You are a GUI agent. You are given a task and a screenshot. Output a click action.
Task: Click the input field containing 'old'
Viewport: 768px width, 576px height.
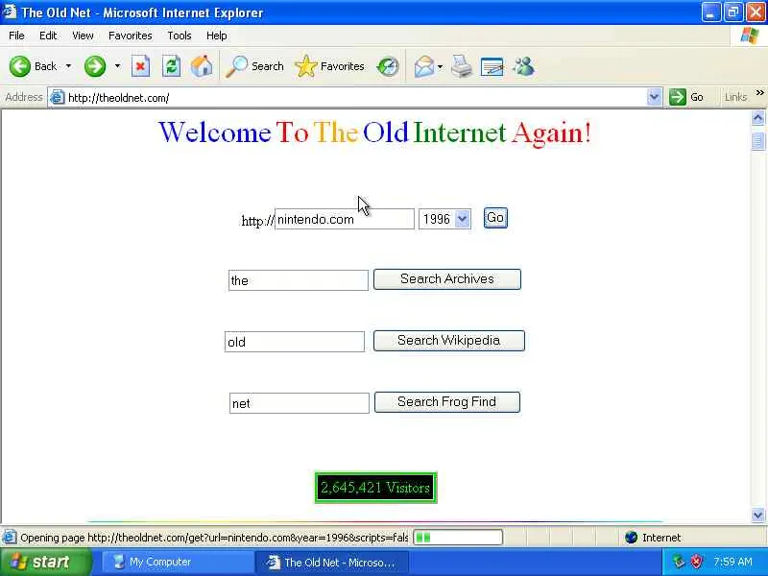coord(295,342)
